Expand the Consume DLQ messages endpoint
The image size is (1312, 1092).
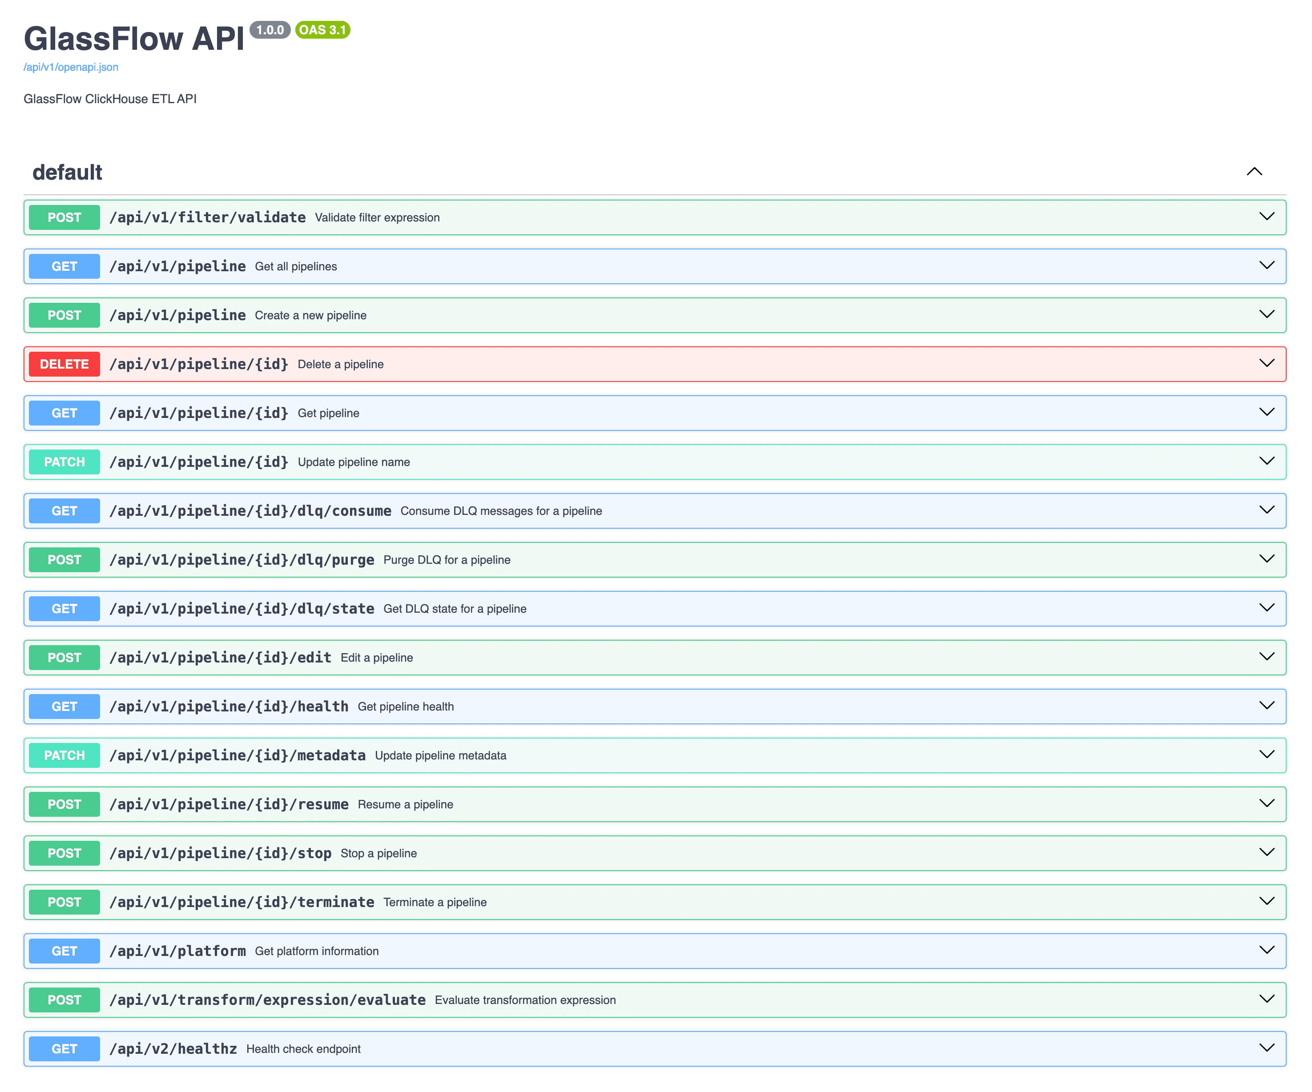click(1267, 510)
